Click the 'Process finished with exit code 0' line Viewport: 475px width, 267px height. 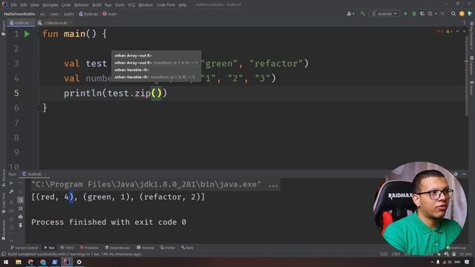pos(109,222)
